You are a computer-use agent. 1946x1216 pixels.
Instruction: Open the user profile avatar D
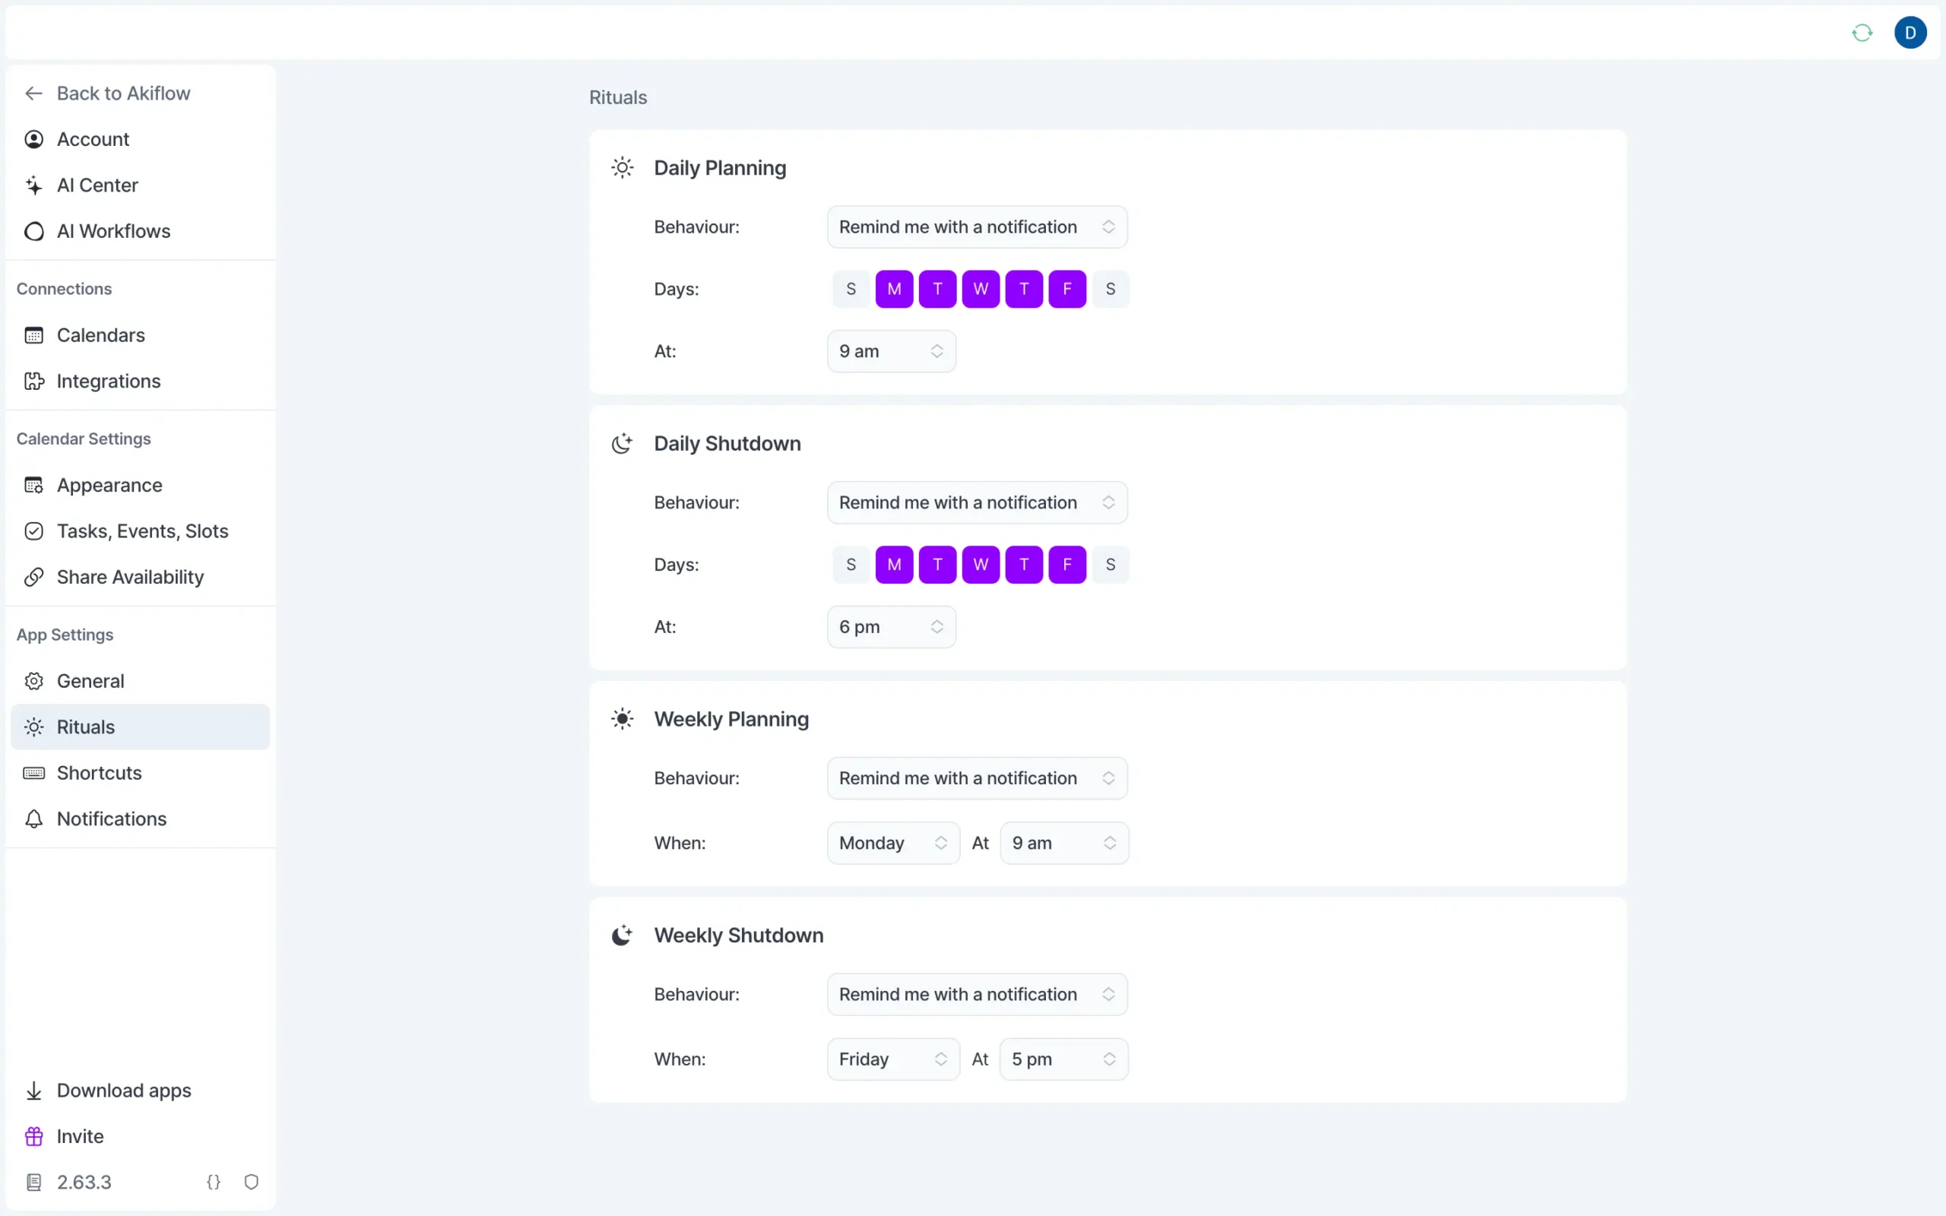tap(1910, 33)
